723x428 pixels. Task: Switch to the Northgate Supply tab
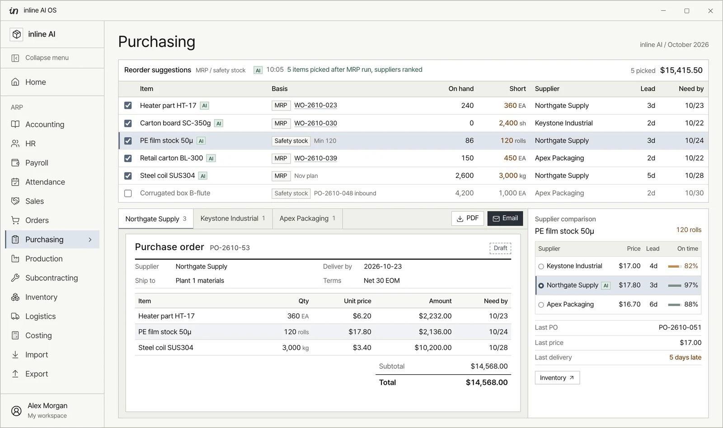(x=156, y=219)
